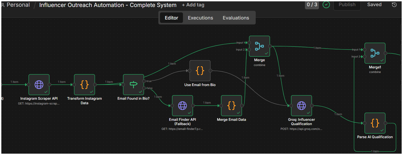Click the Publish button
Image resolution: width=403 pixels, height=155 pixels.
coord(347,5)
